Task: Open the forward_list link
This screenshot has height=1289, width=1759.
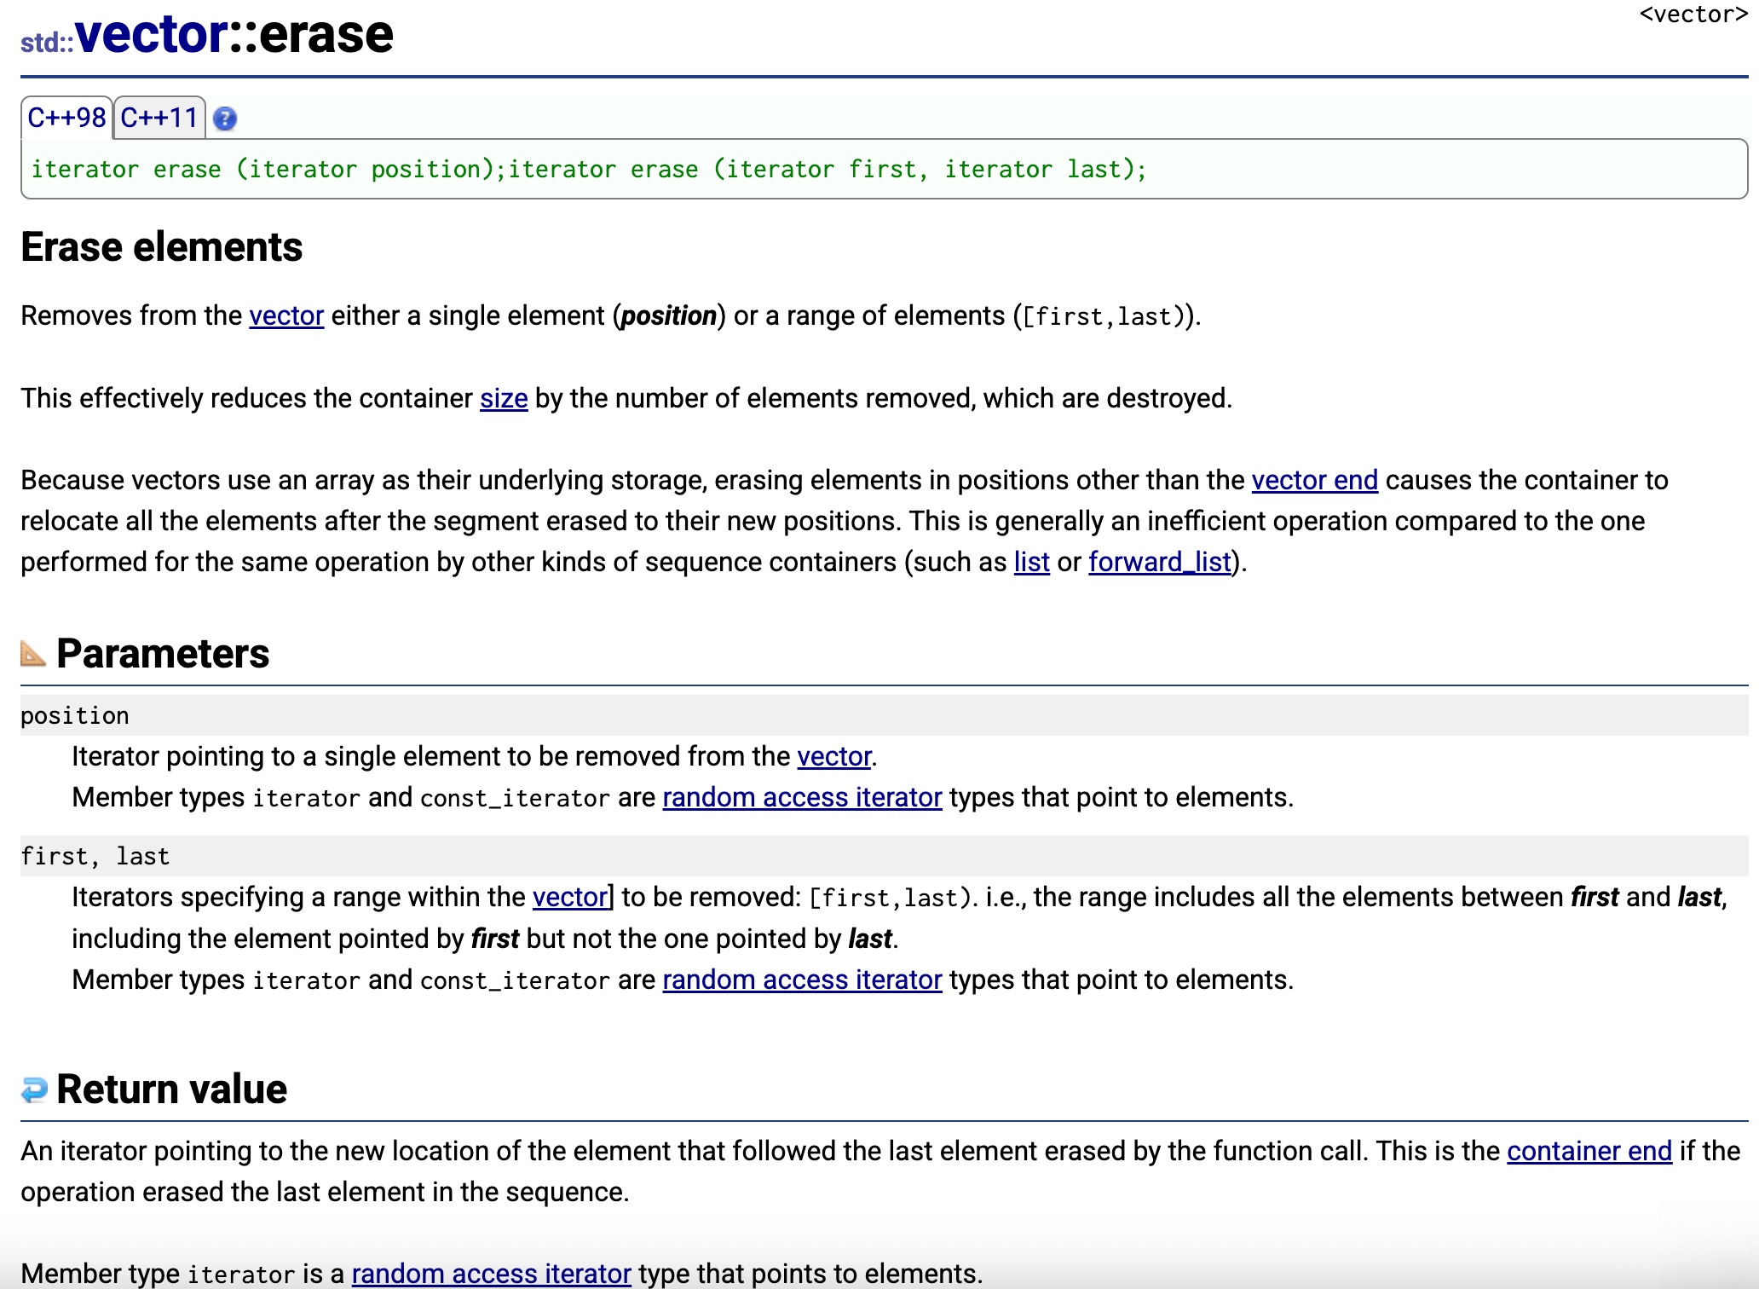Action: click(x=1160, y=563)
